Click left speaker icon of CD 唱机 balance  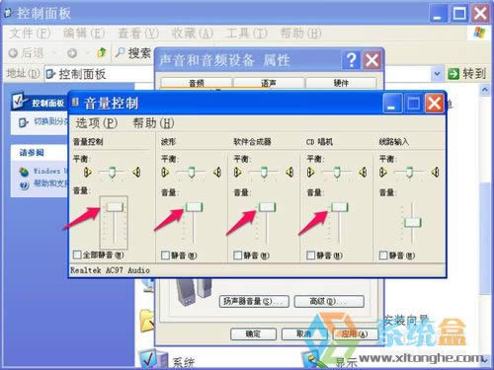[310, 173]
